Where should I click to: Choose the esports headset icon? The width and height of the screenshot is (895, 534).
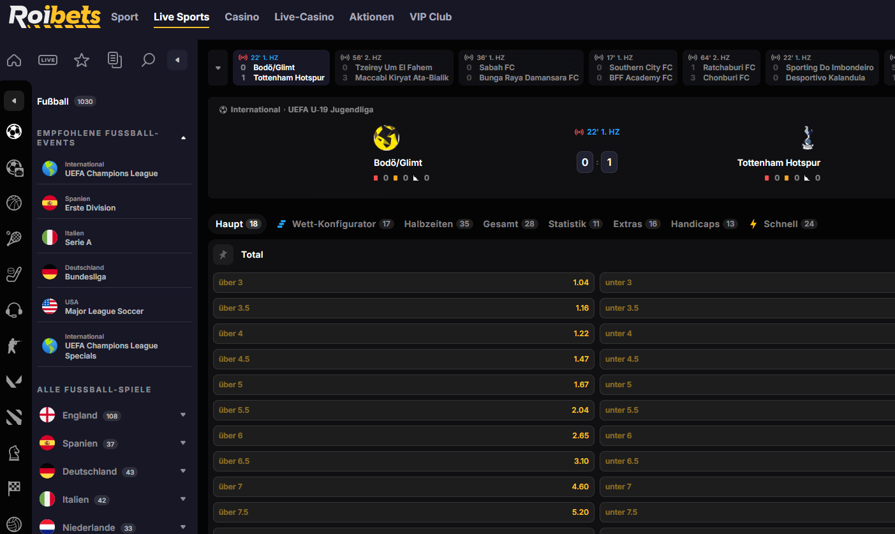click(14, 311)
